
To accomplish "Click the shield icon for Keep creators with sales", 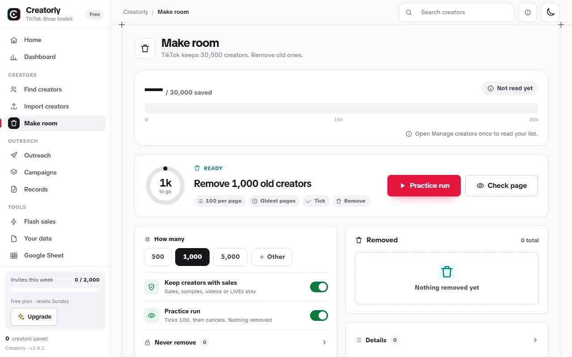I will pos(151,287).
